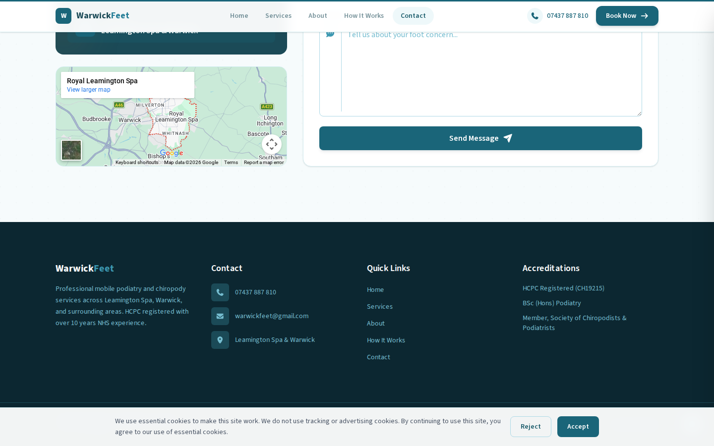714x446 pixels.
Task: Switch map to satellite view thumbnail
Action: pos(71,150)
